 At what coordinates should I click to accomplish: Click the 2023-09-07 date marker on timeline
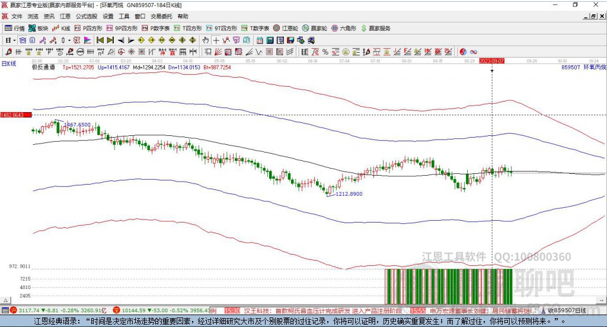pyautogui.click(x=491, y=61)
